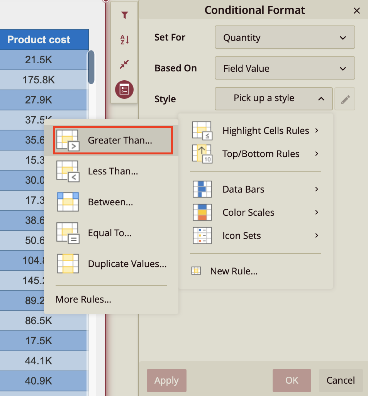Click the pencil edit style icon
Viewport: 368px width, 396px height.
coord(345,100)
